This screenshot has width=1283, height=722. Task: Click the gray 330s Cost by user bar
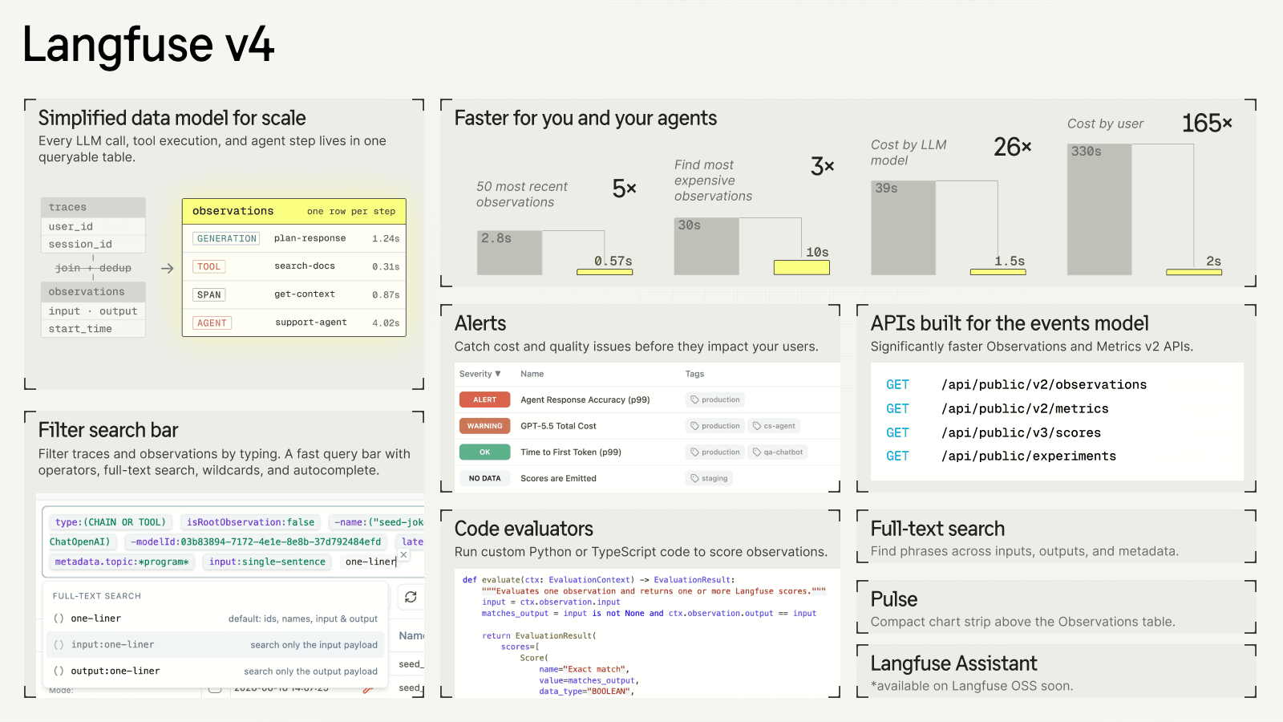1099,209
